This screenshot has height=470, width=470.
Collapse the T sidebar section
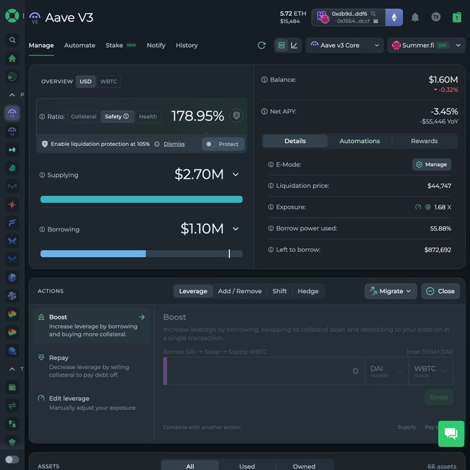(x=12, y=369)
